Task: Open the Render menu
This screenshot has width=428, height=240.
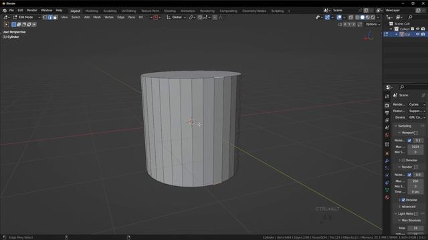Action: [32, 11]
